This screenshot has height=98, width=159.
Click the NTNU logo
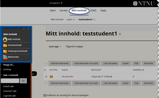tap(144, 3)
